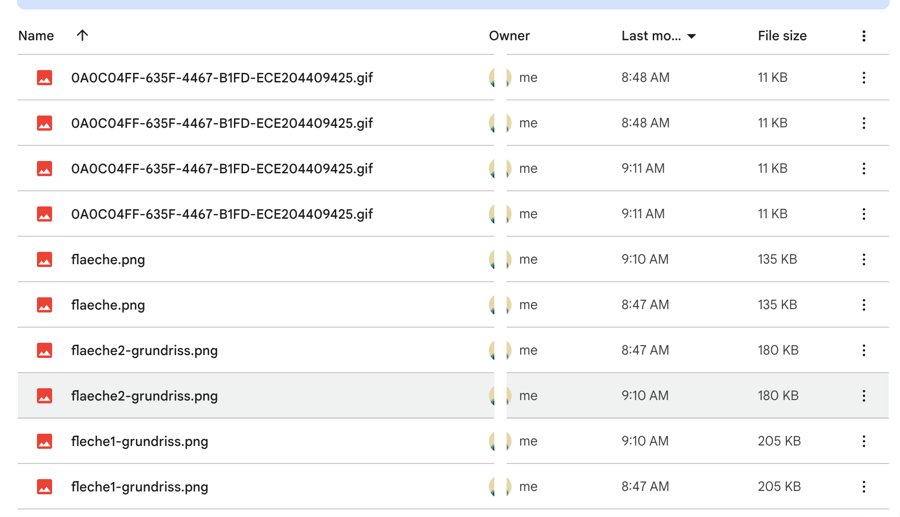The image size is (900, 517).
Task: Click owner avatar on flaeche.png 8:47 AM row
Action: pos(500,305)
